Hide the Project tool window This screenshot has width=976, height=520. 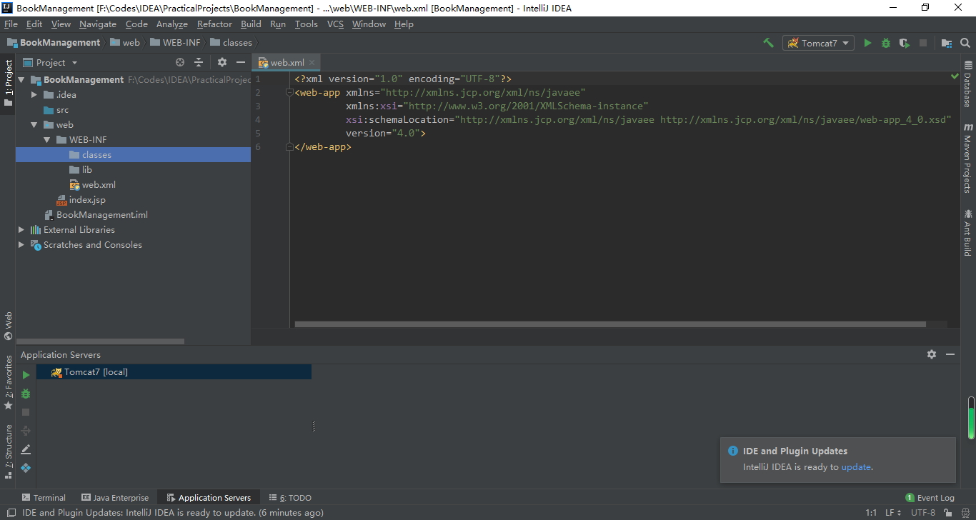tap(241, 62)
